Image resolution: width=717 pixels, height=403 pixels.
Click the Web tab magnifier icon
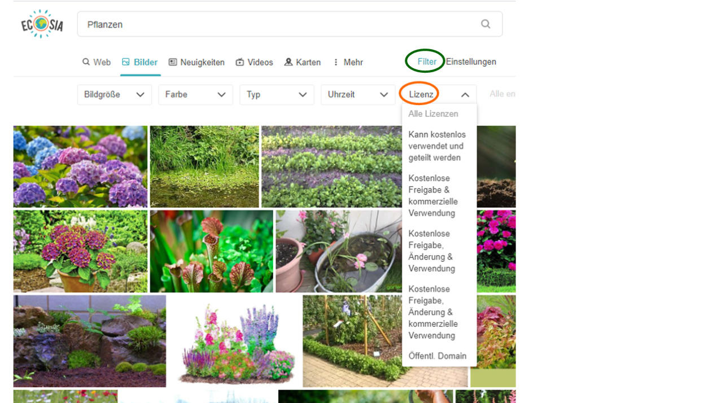pos(86,62)
